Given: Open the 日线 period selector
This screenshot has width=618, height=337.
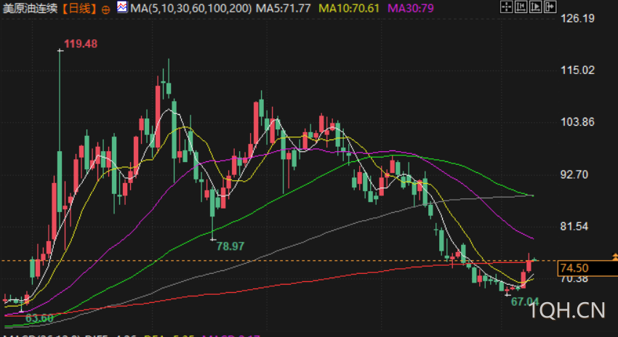Looking at the screenshot, I should [x=80, y=8].
